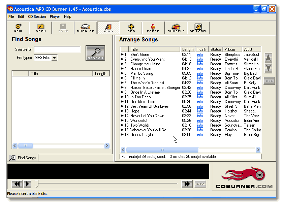Open the info link for Hope
The height and width of the screenshot is (203, 283).
coord(200,111)
